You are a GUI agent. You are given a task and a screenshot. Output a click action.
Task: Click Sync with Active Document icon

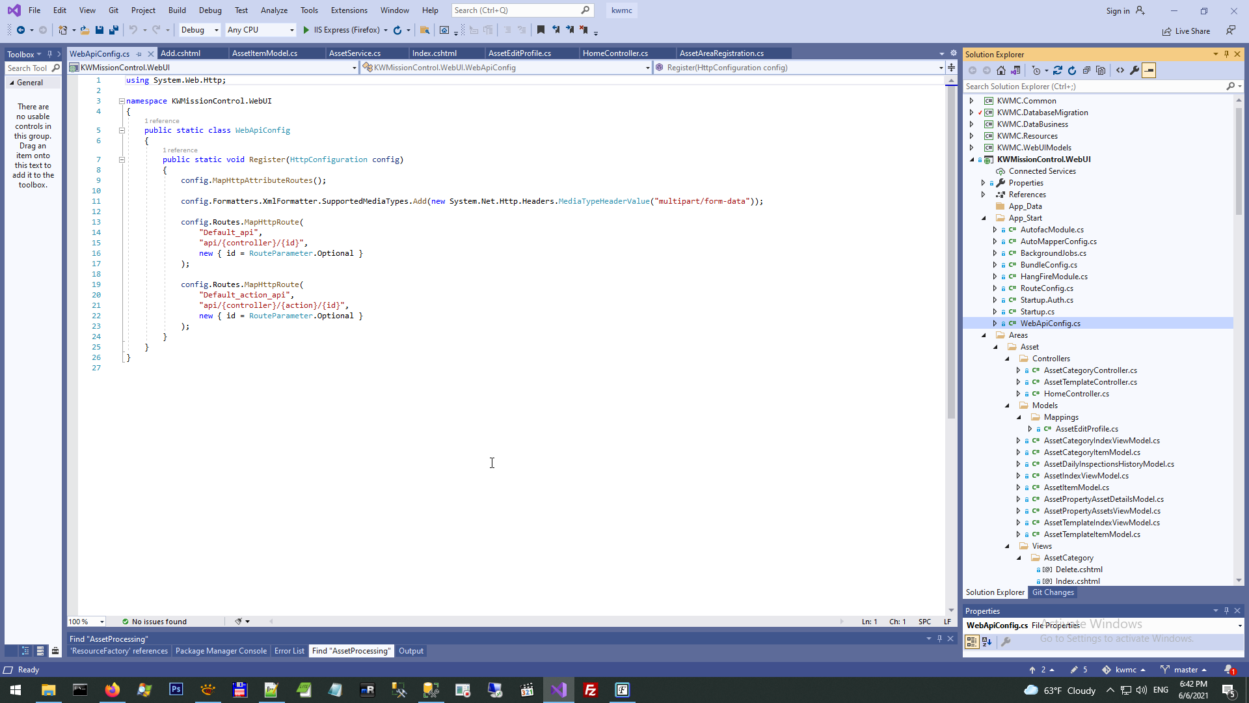(x=1058, y=70)
